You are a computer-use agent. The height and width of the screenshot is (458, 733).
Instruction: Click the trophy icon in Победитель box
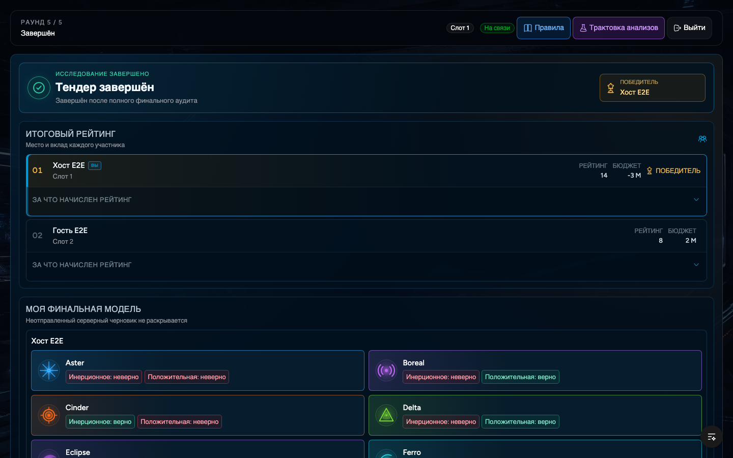click(611, 88)
